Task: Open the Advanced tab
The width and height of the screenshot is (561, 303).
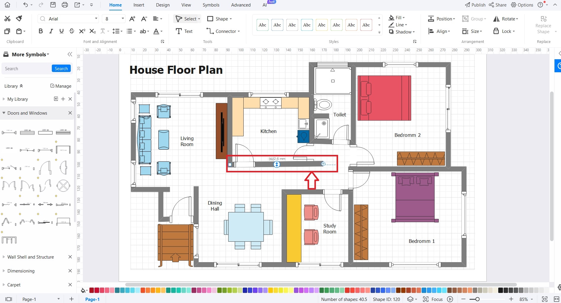Action: click(x=241, y=5)
